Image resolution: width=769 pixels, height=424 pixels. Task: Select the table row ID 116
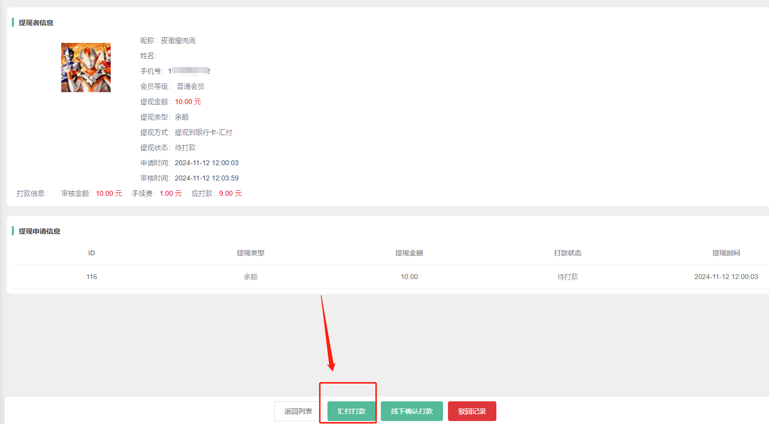91,277
